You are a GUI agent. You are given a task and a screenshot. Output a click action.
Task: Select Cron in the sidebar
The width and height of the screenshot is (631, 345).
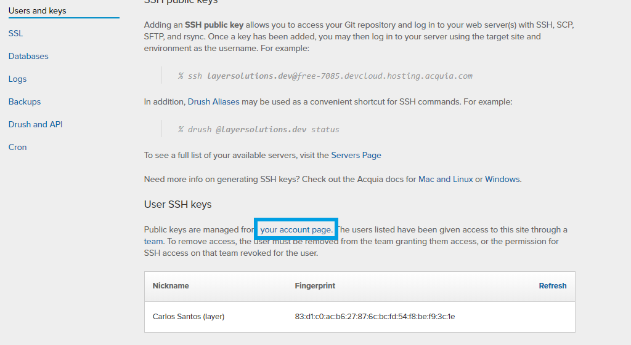coord(17,147)
